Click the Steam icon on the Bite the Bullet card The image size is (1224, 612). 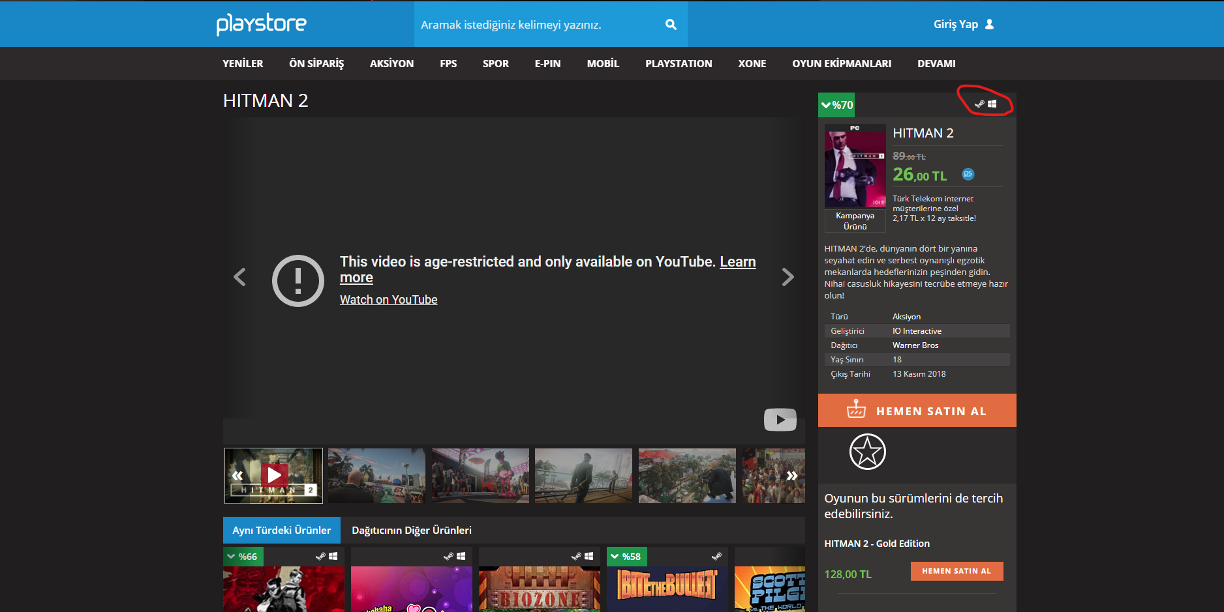click(716, 557)
